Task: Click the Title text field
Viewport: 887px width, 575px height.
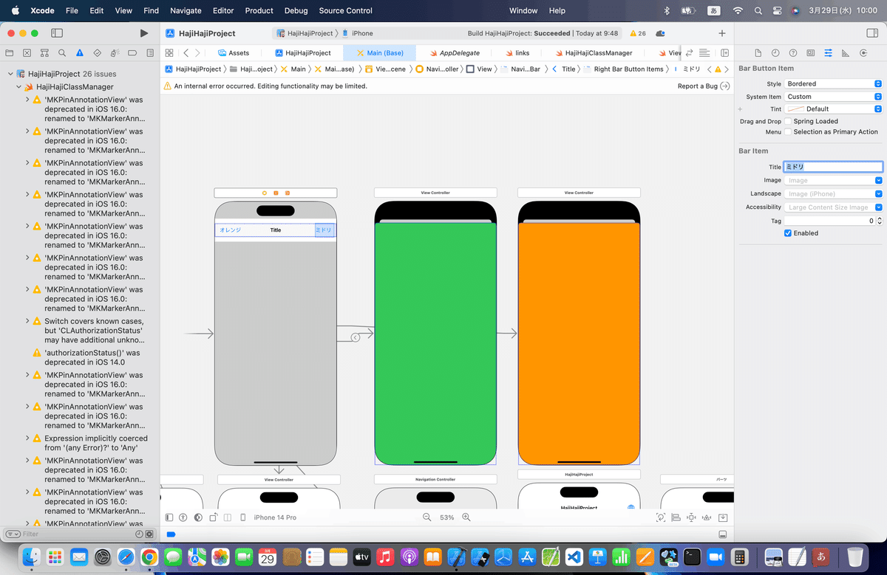Action: [x=834, y=167]
